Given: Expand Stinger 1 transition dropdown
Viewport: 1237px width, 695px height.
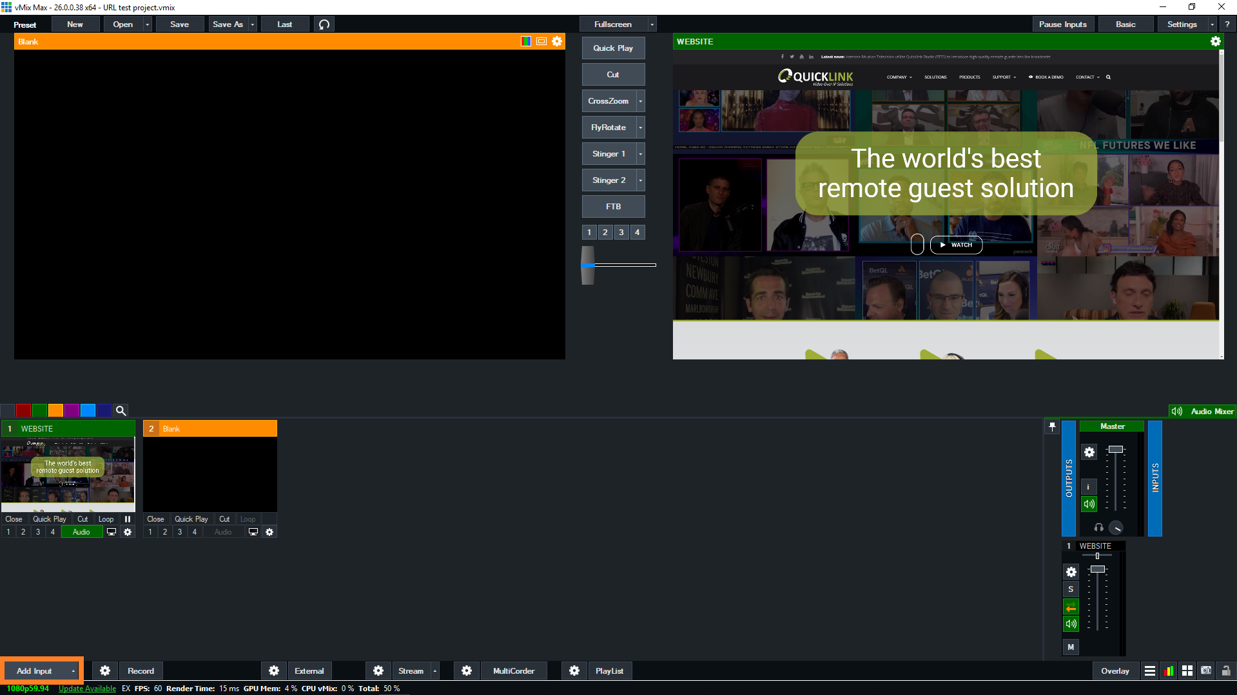Looking at the screenshot, I should click(640, 154).
